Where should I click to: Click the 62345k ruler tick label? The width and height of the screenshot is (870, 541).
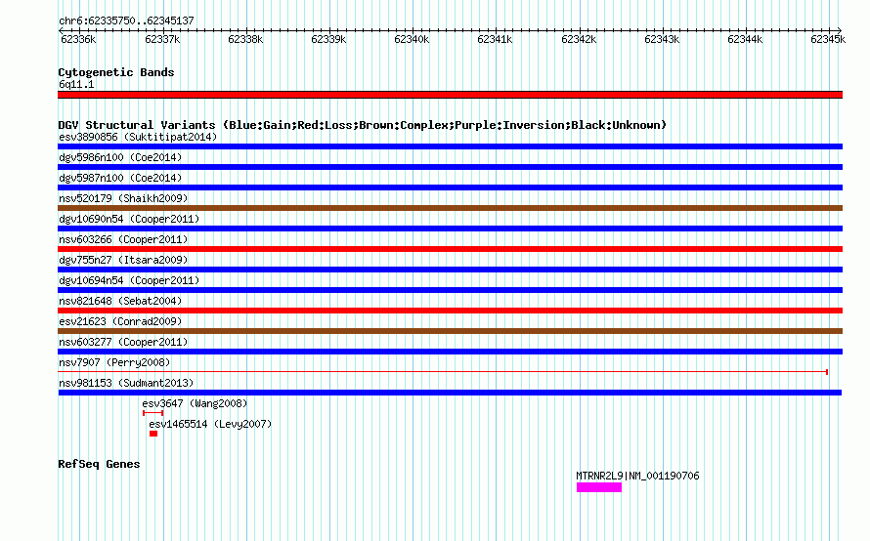(828, 40)
